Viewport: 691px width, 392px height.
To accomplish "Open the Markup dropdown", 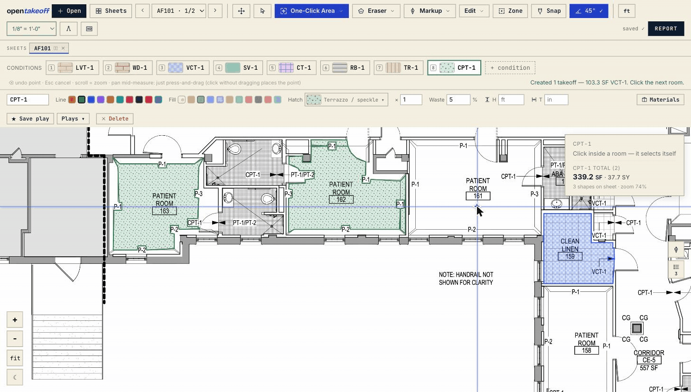I will pyautogui.click(x=430, y=11).
